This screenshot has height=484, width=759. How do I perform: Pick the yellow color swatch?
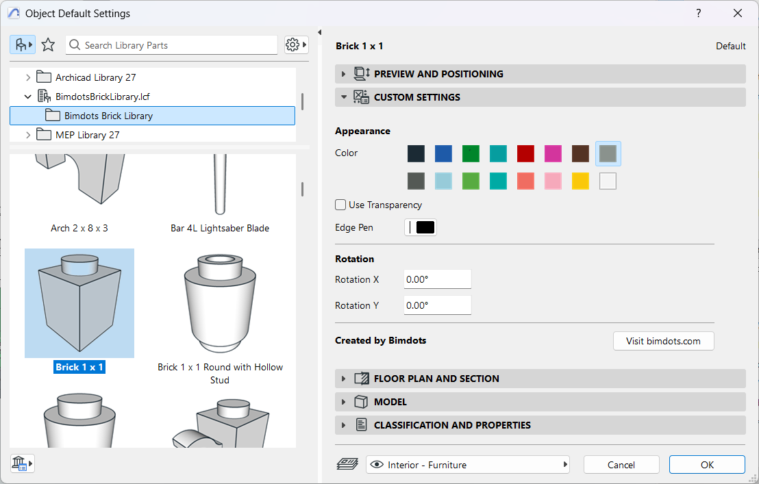tap(580, 181)
